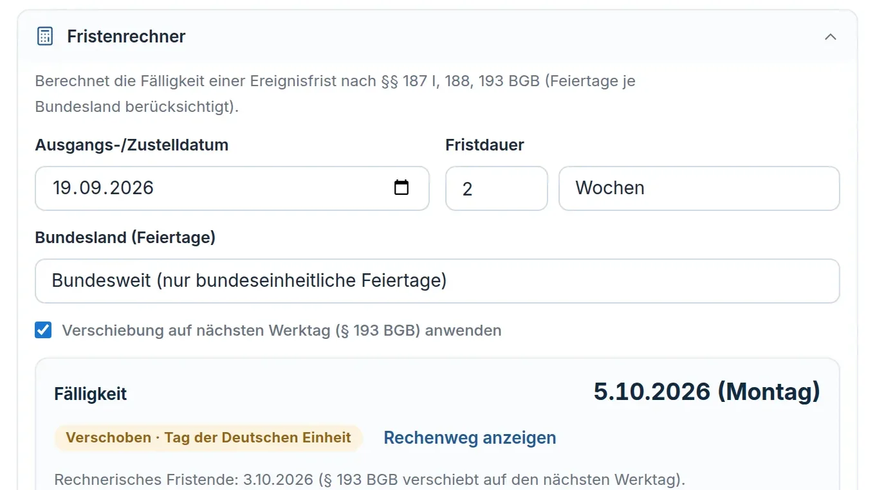Screen dimensions: 875x490
Task: Open the Wochen unit dropdown
Action: tap(699, 188)
